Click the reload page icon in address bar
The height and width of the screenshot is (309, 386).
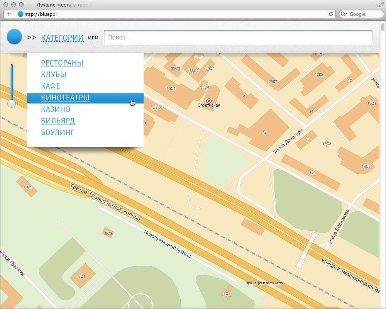tap(330, 14)
